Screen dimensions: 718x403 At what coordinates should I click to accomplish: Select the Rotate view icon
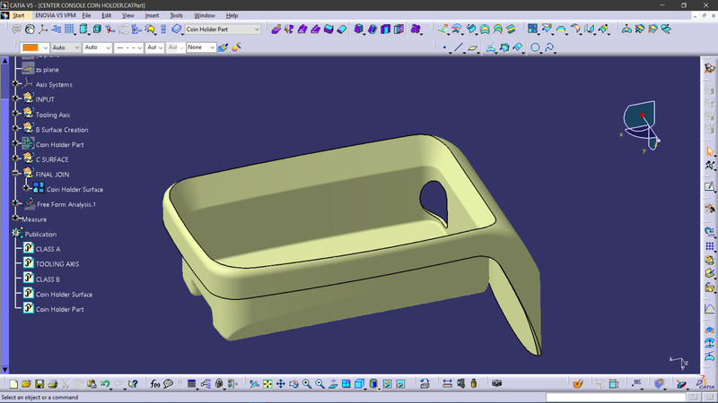(x=293, y=384)
